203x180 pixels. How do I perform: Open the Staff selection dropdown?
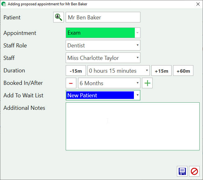coord(137,58)
